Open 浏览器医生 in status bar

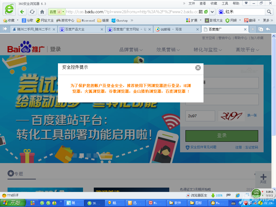pos(196,195)
